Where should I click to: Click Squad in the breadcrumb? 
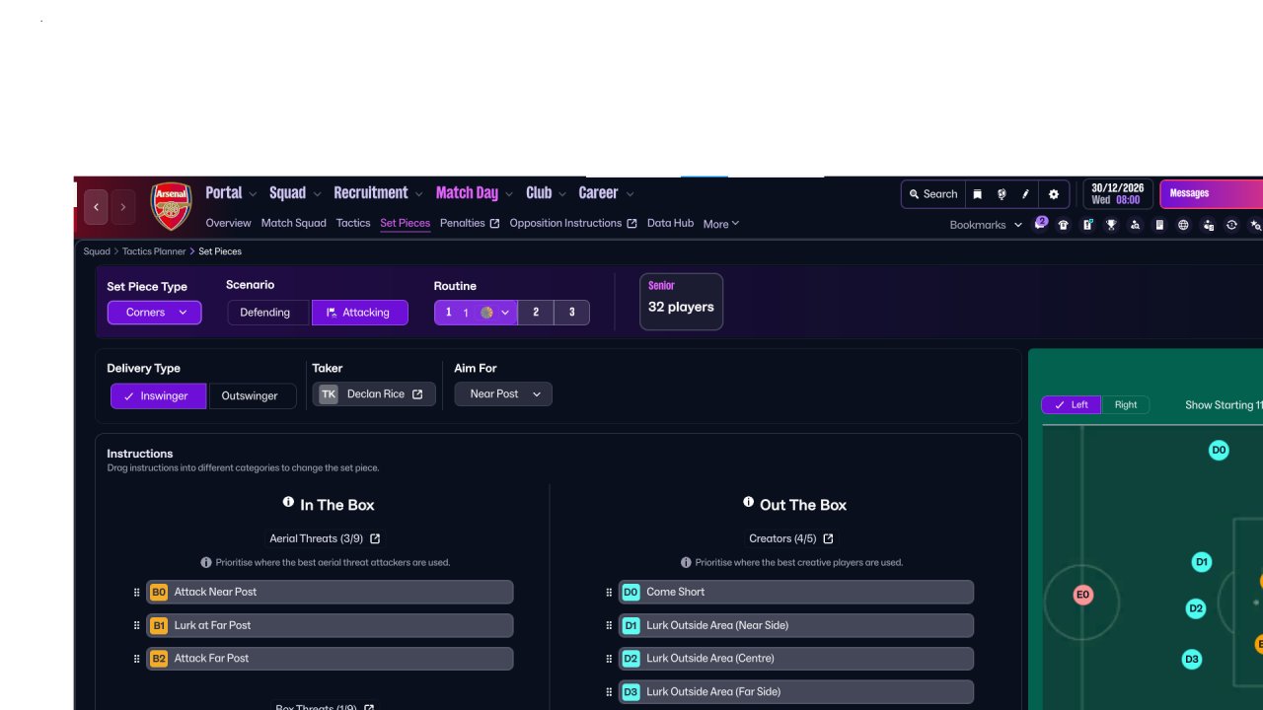click(x=97, y=251)
